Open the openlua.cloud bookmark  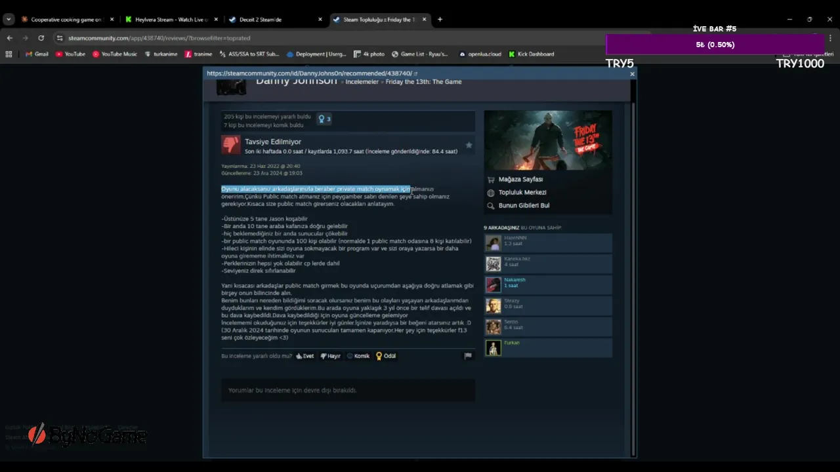[480, 54]
